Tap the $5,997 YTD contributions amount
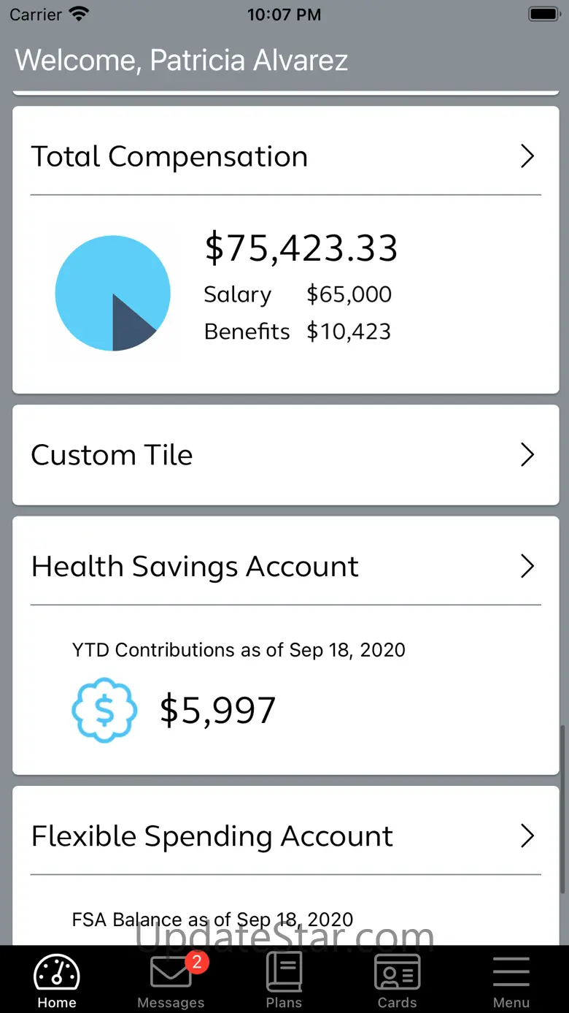This screenshot has height=1013, width=569. [217, 710]
